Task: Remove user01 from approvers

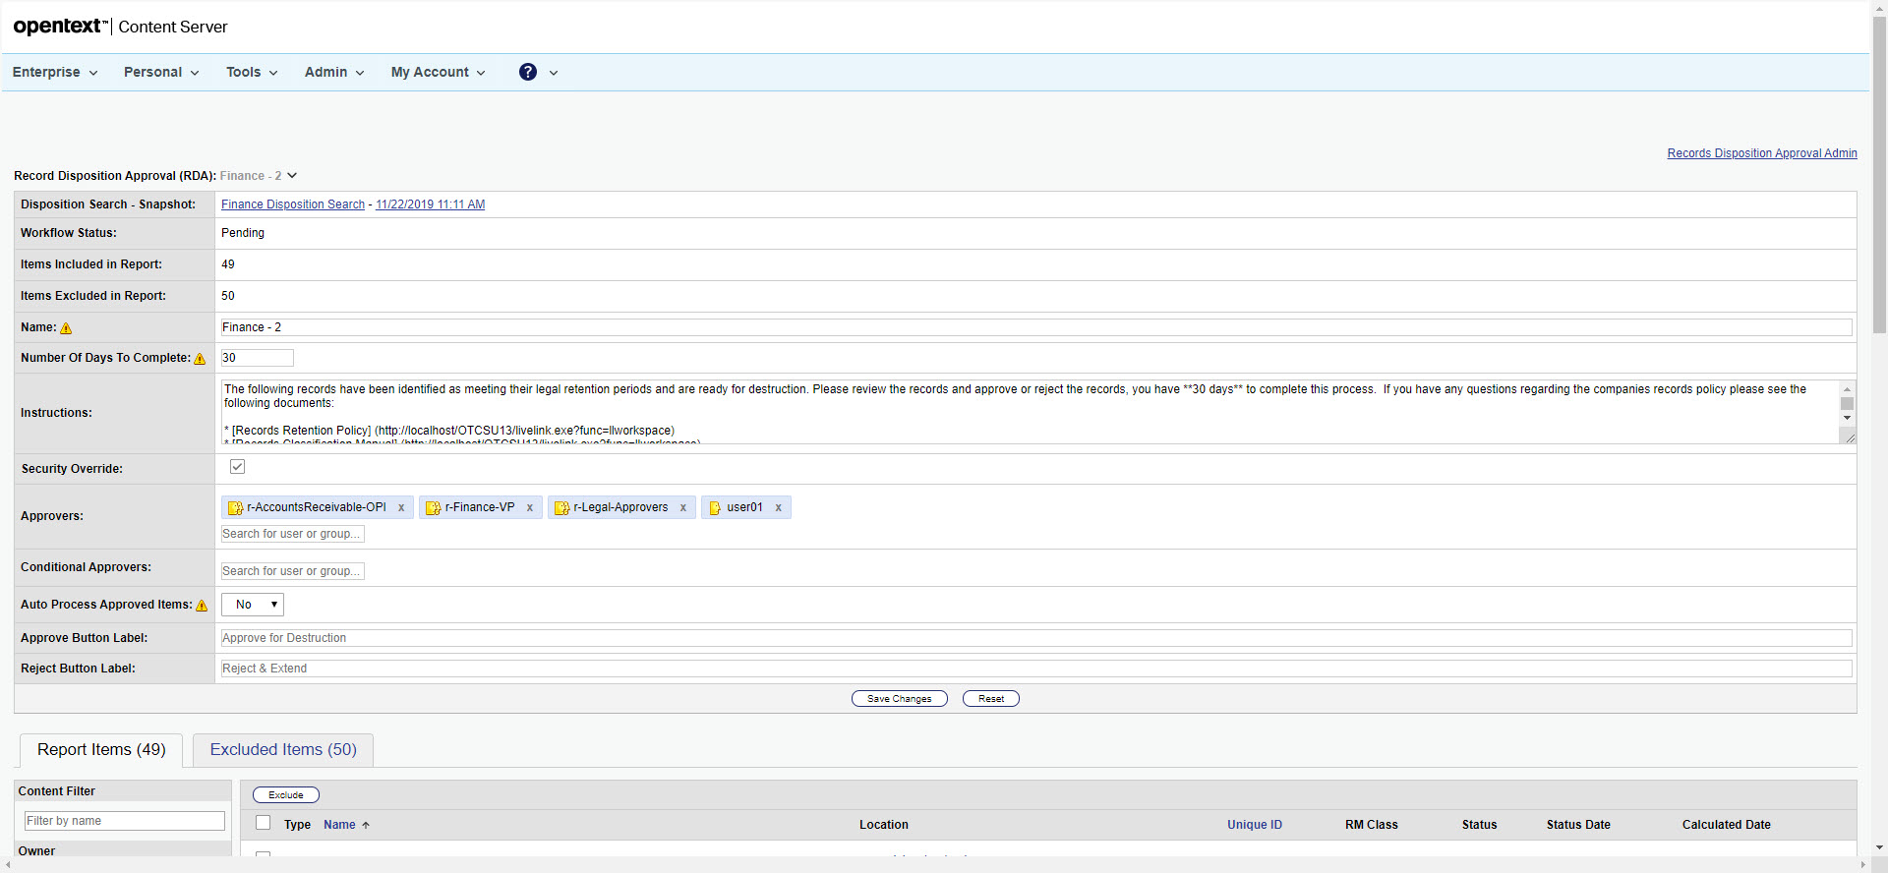Action: tap(779, 508)
